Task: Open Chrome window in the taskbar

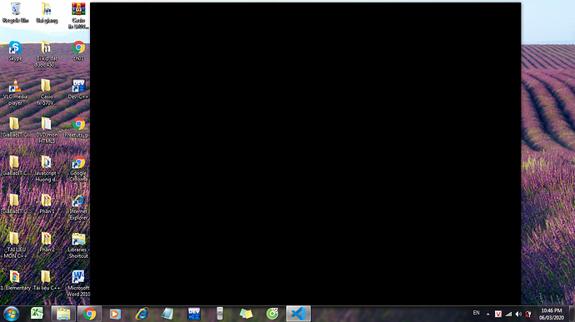Action: pos(89,314)
